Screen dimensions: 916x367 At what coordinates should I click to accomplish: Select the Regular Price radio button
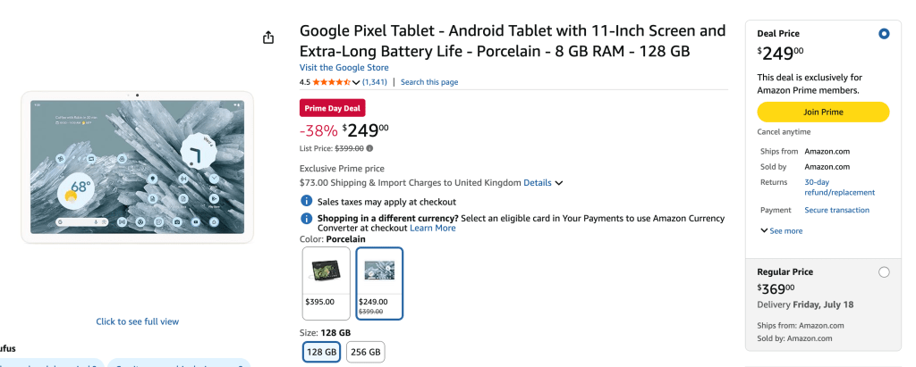click(884, 272)
